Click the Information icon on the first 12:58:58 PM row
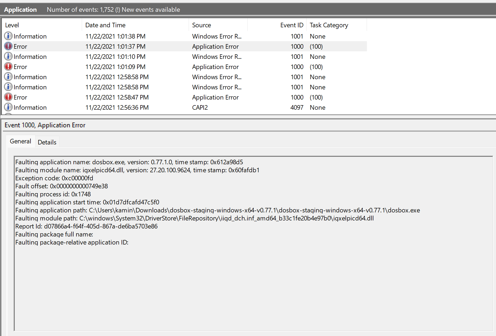Image resolution: width=496 pixels, height=336 pixels. click(x=8, y=77)
